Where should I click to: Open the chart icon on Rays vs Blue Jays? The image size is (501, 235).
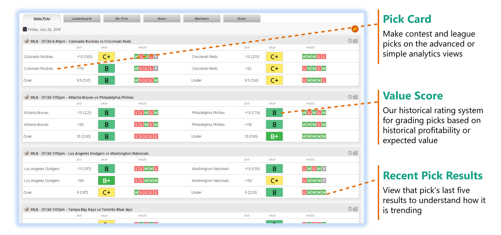[355, 209]
